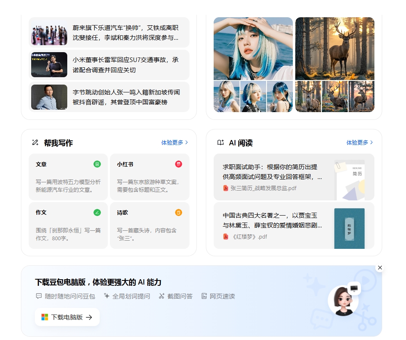The width and height of the screenshot is (406, 340).
Task: Click the large blue-haired girl image
Action: pos(253,48)
